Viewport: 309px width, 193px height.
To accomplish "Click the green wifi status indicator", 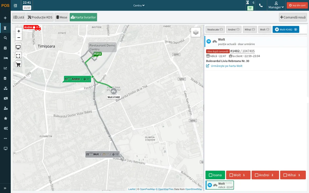I will click(x=250, y=8).
